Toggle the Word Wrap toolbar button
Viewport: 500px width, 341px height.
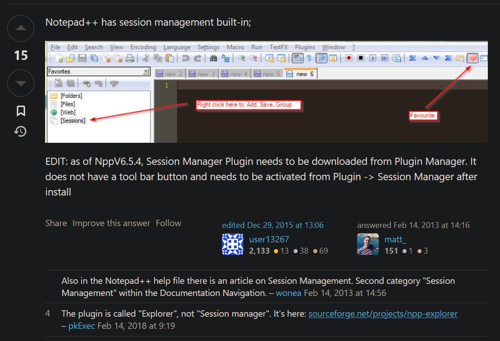coord(298,58)
